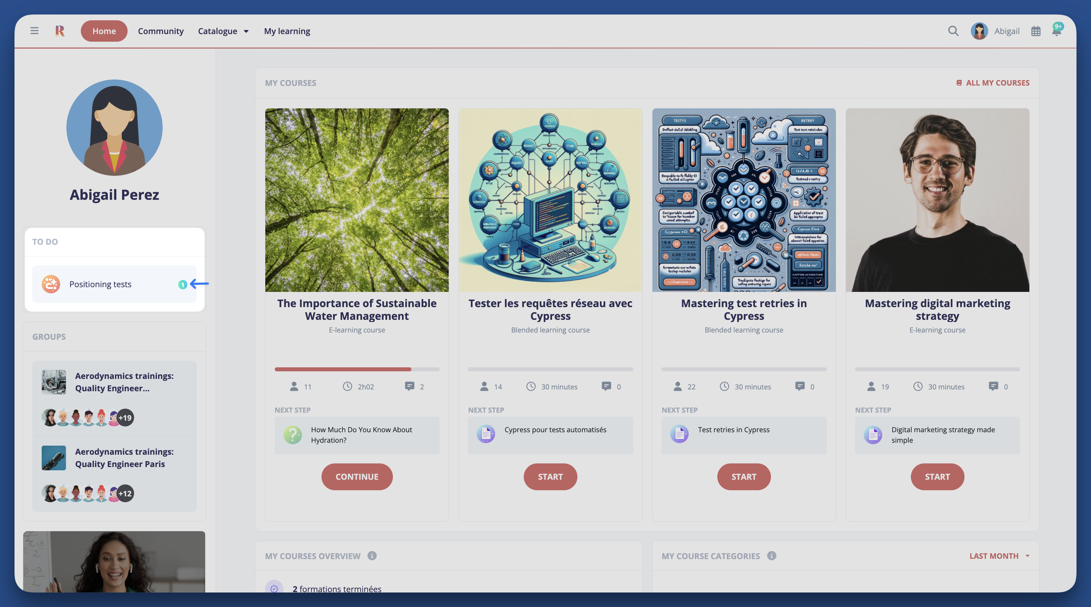The width and height of the screenshot is (1091, 607).
Task: Click the comments icon on Water Management card
Action: click(x=409, y=386)
